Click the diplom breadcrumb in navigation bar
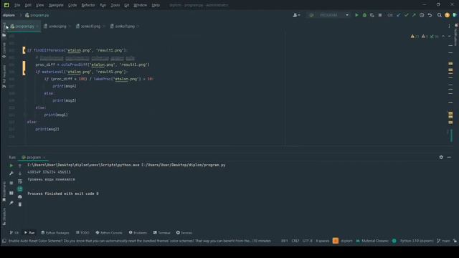The image size is (459, 258). tap(9, 15)
